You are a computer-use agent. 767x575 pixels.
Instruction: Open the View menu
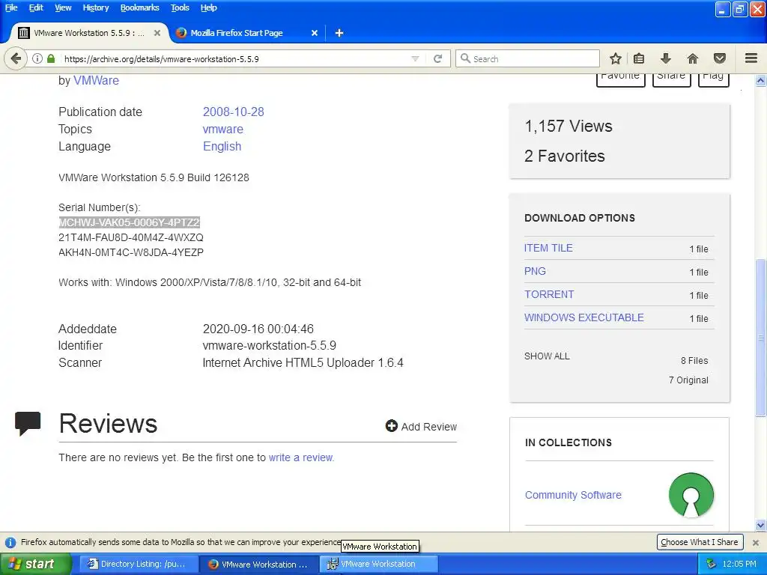click(63, 7)
